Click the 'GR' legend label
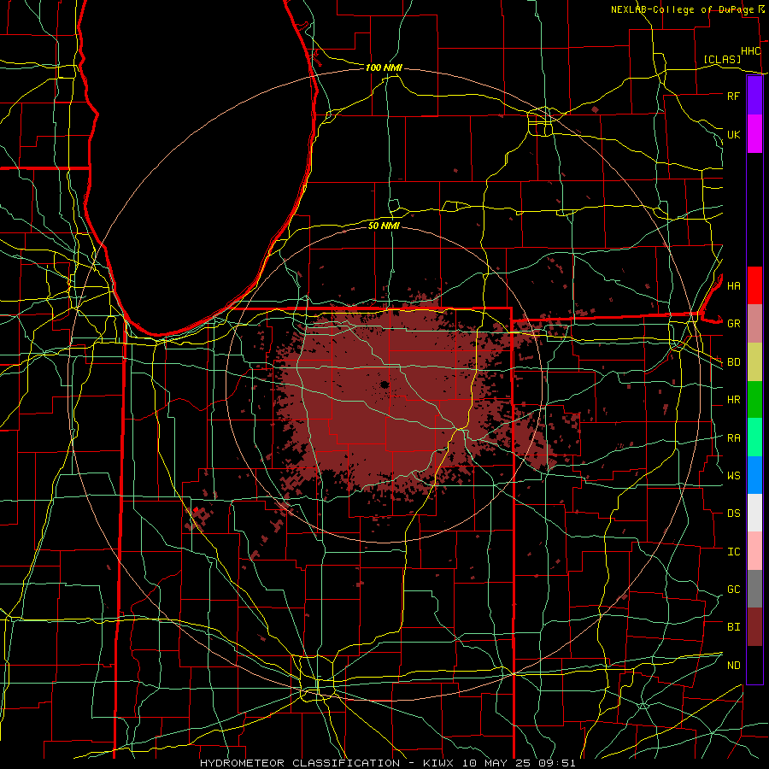769x769 pixels. click(x=734, y=324)
